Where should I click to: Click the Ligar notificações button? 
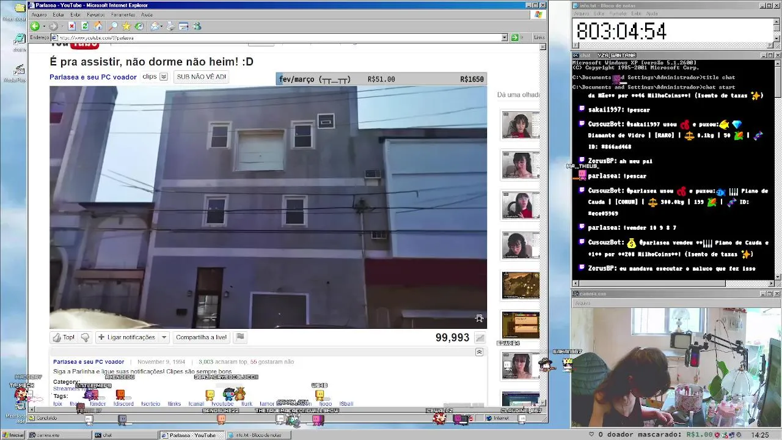click(x=126, y=337)
